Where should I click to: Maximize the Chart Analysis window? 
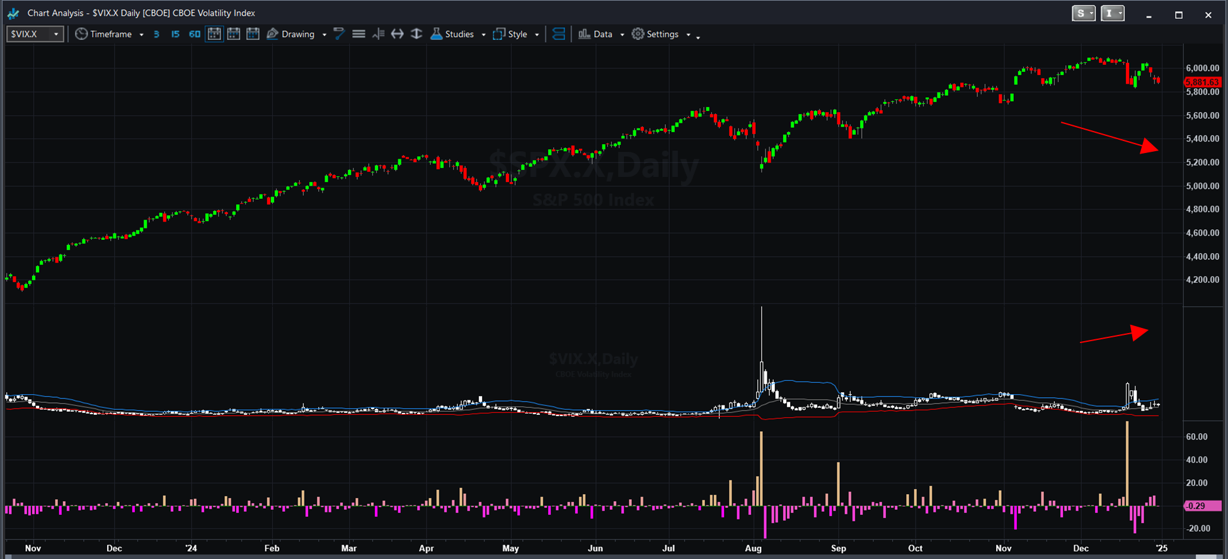pos(1178,14)
